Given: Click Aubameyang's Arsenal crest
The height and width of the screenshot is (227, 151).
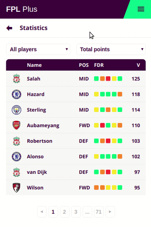Looking at the screenshot, I should point(16,125).
